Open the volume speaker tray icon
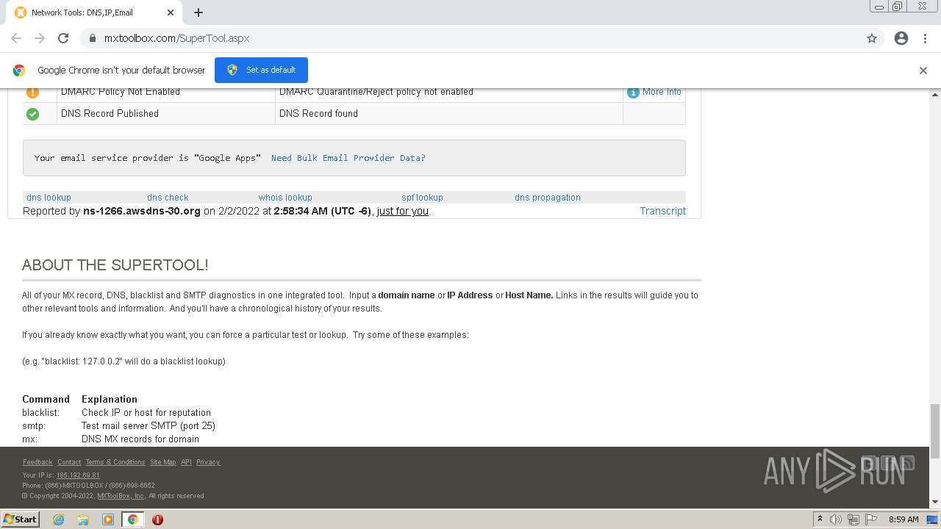941x529 pixels. [836, 519]
